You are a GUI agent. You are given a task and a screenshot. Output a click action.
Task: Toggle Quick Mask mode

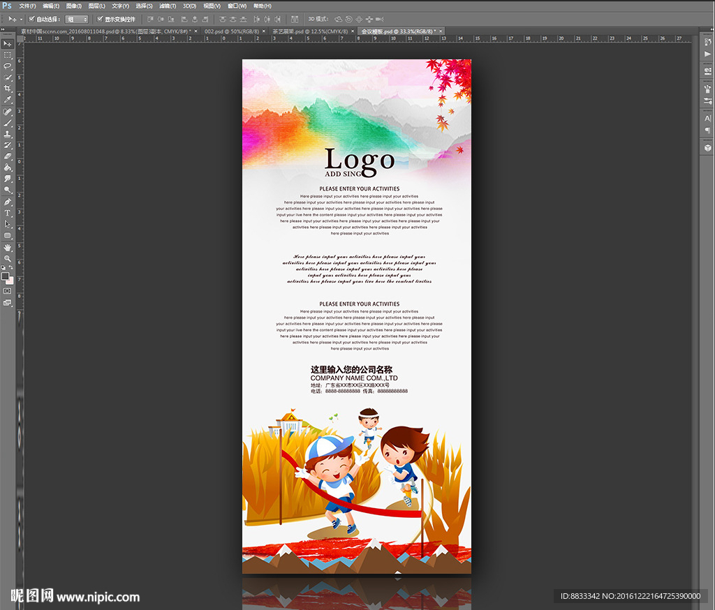(x=8, y=290)
